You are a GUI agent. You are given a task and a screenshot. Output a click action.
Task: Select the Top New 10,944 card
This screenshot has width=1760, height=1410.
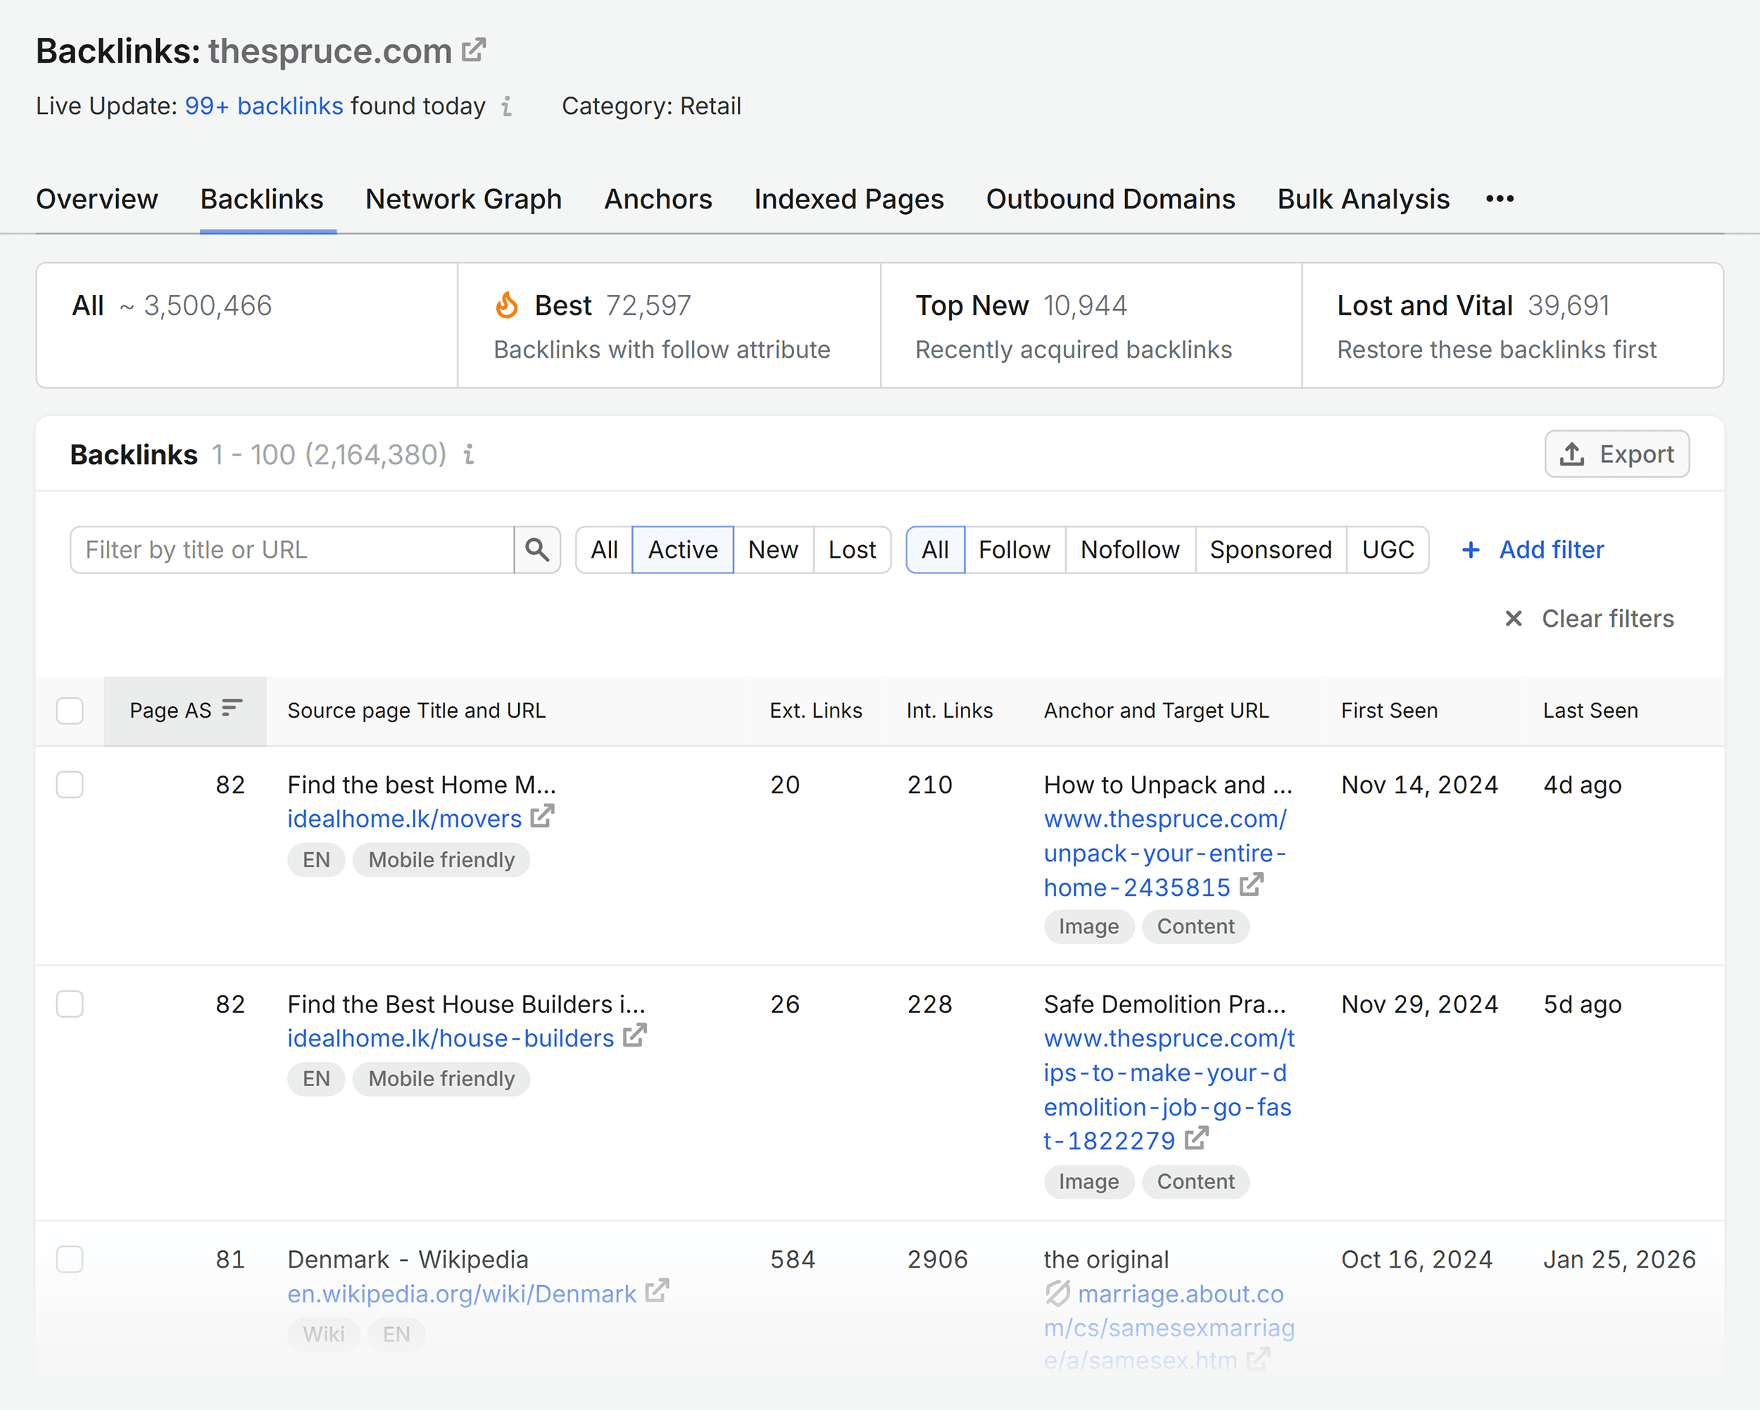pos(1091,325)
